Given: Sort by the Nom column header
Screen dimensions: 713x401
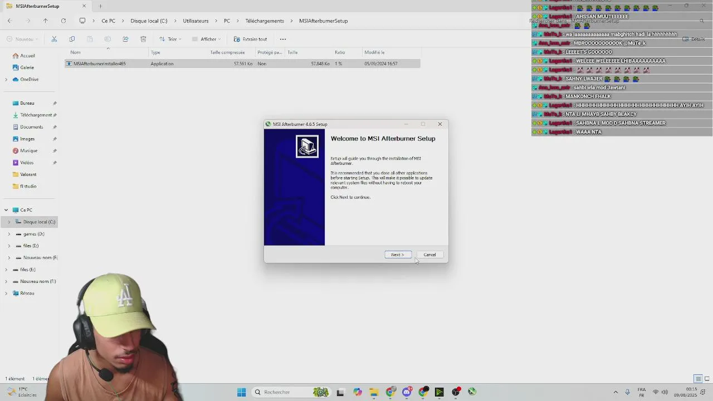Looking at the screenshot, I should coord(75,52).
